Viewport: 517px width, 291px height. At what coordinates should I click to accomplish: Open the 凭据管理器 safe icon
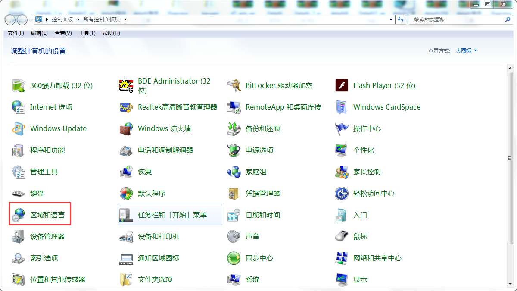pyautogui.click(x=234, y=193)
